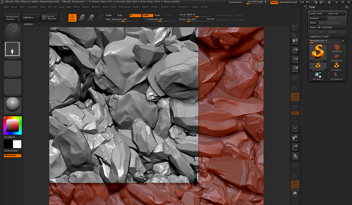Click the LightBox button
This screenshot has width=352, height=205.
(x=31, y=18)
